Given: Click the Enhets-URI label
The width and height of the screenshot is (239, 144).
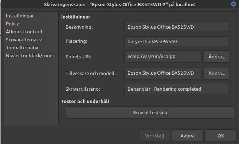Looking at the screenshot, I should tap(78, 57).
